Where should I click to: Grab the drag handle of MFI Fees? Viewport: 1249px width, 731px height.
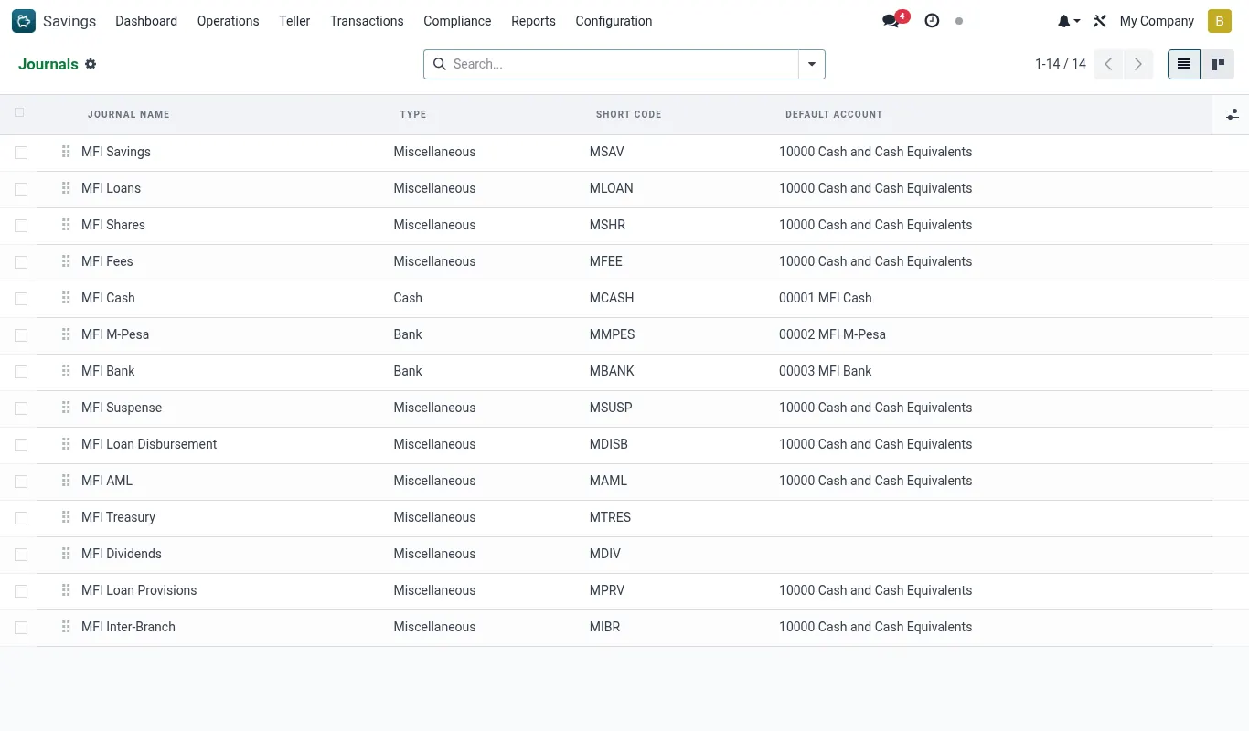[x=66, y=261]
